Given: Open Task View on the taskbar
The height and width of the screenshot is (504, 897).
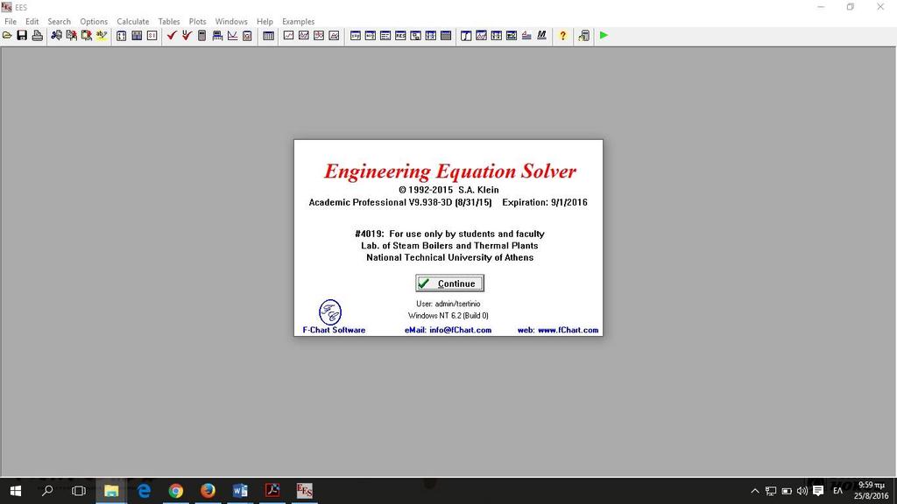Looking at the screenshot, I should (79, 490).
